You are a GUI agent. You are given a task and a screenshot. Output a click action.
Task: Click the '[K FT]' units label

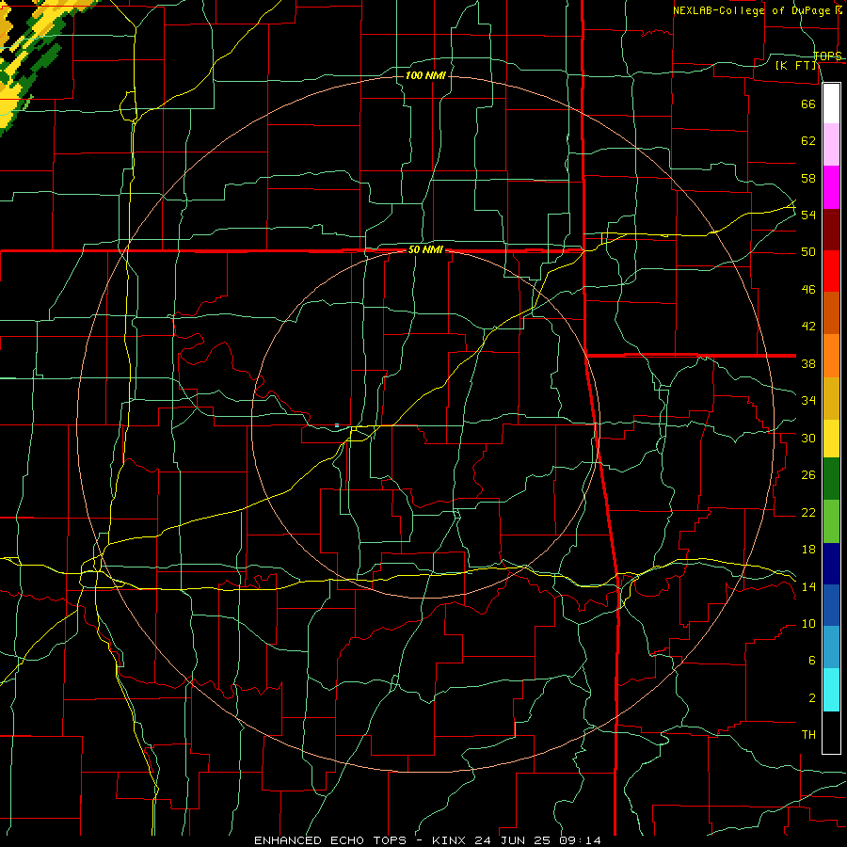coord(795,65)
